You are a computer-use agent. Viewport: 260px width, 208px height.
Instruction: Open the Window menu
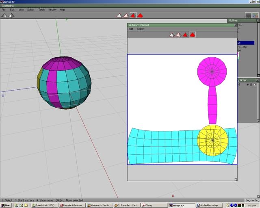pos(52,10)
